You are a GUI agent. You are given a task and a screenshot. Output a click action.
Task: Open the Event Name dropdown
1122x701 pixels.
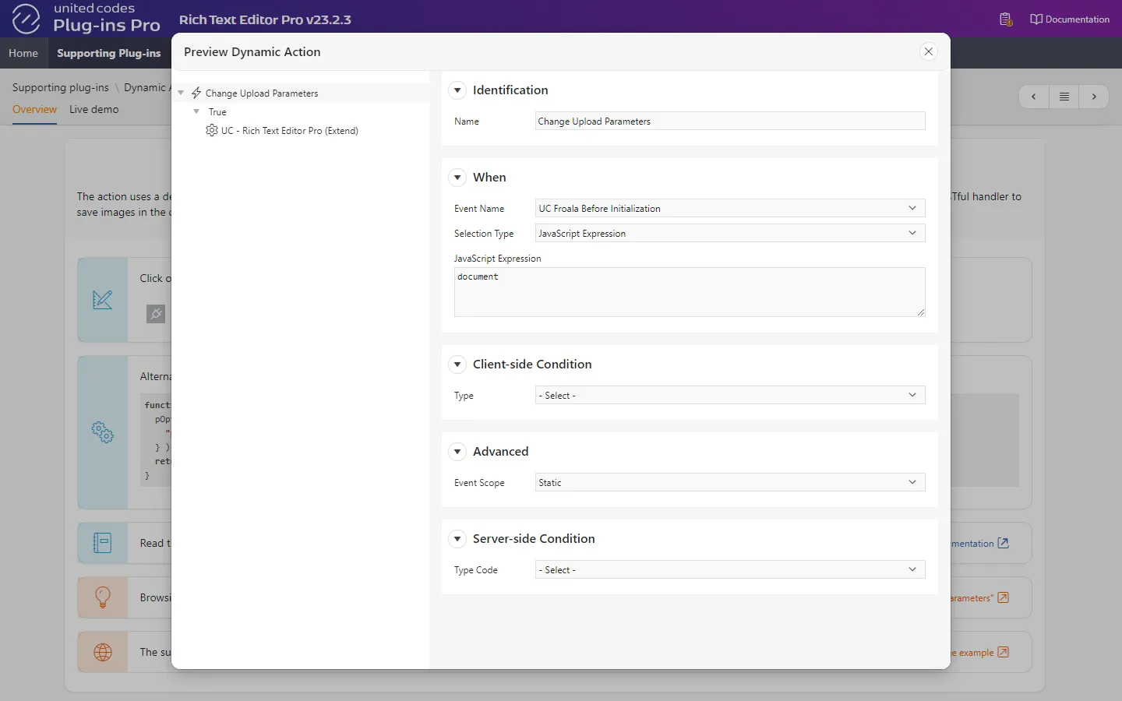(x=729, y=208)
